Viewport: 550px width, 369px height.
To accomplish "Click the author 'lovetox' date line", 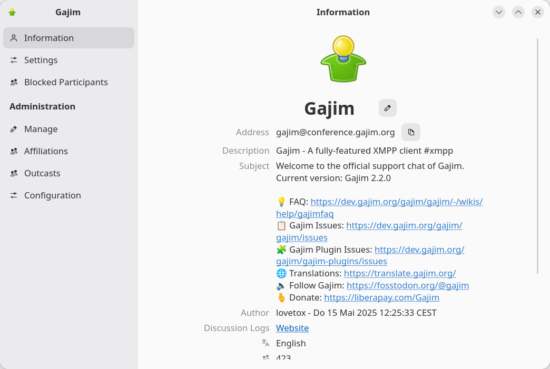I will (x=356, y=313).
